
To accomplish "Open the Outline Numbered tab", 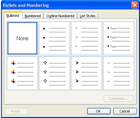I will coord(60,16).
